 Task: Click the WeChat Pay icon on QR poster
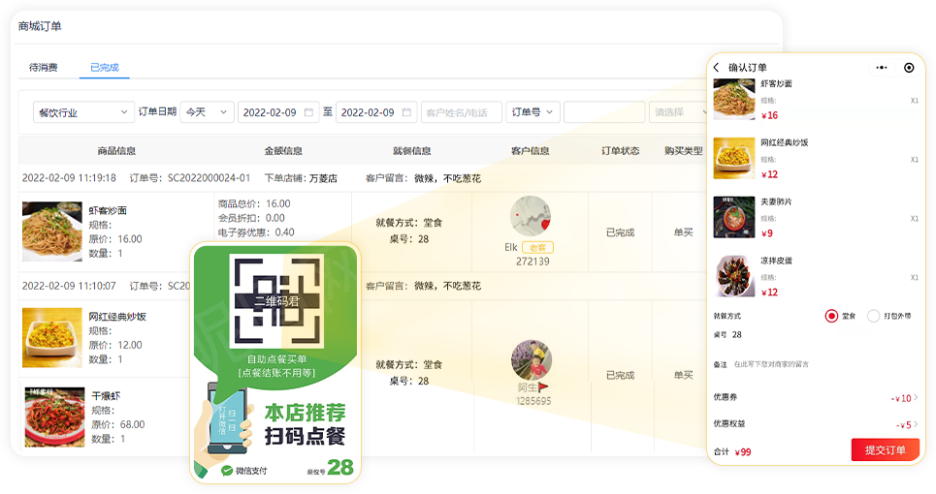pos(227,471)
